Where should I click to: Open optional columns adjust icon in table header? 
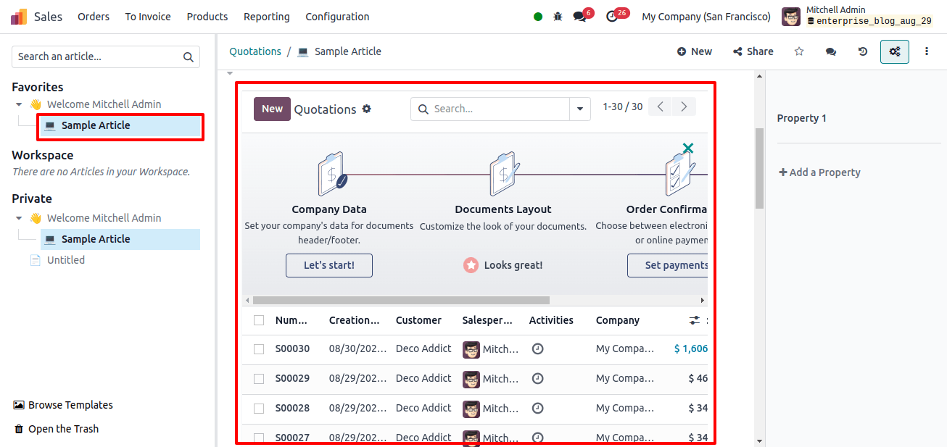point(695,320)
